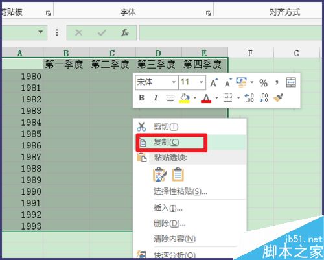Choose the second paste clipboard option

pyautogui.click(x=178, y=174)
